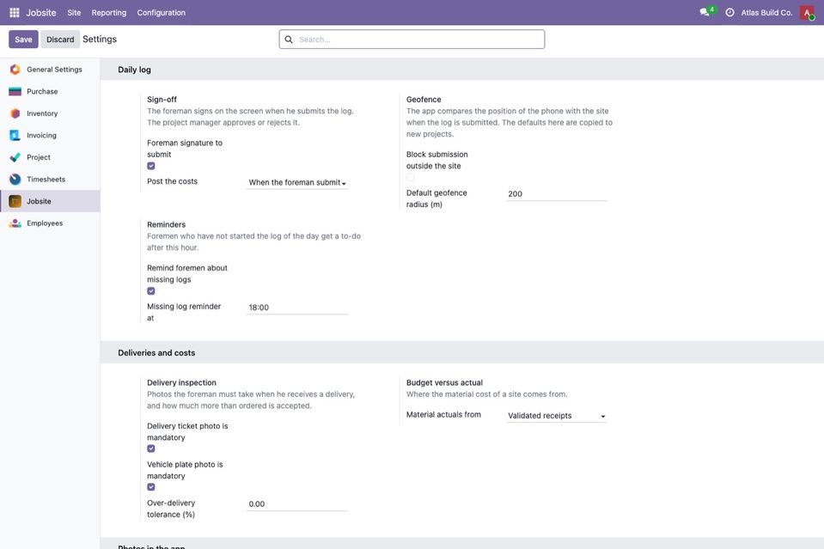Click the Delivery inspection title
The image size is (824, 549).
(x=181, y=382)
